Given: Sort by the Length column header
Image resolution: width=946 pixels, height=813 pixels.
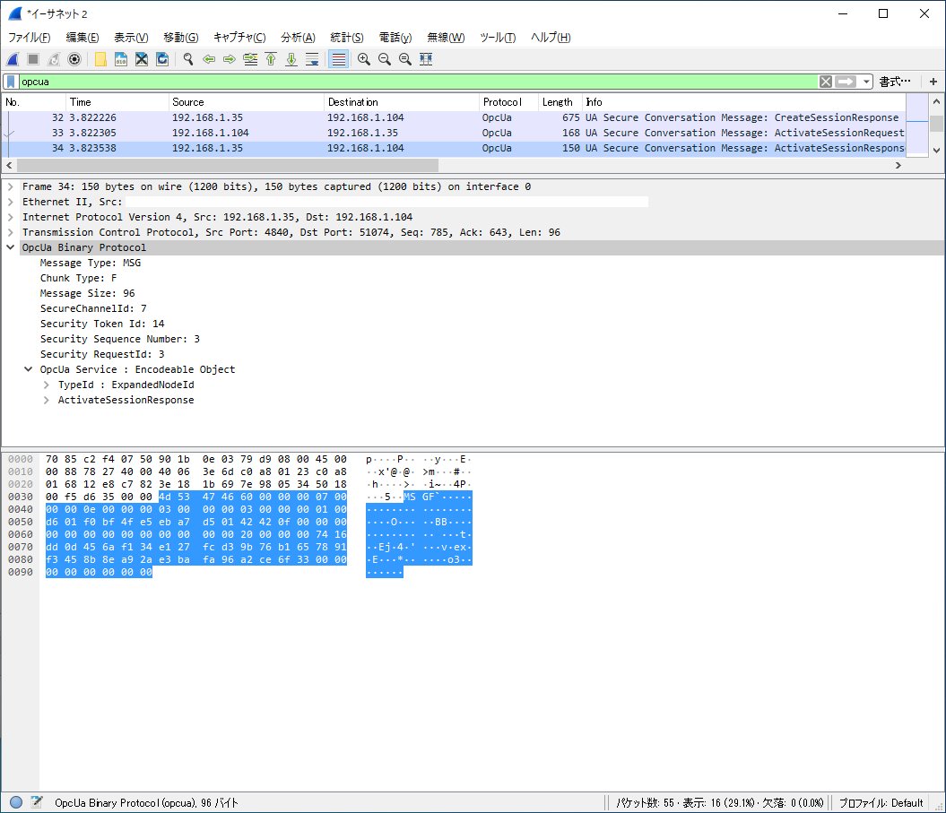Looking at the screenshot, I should (560, 102).
